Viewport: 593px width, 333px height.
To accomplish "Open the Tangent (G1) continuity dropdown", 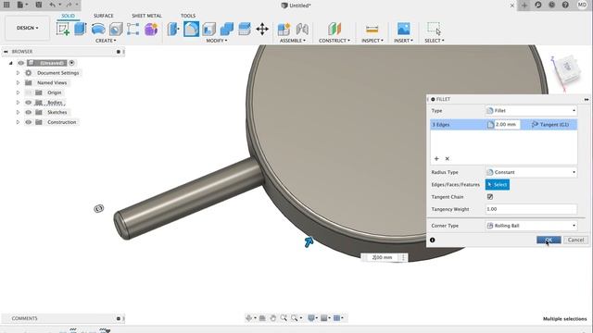I will [549, 125].
